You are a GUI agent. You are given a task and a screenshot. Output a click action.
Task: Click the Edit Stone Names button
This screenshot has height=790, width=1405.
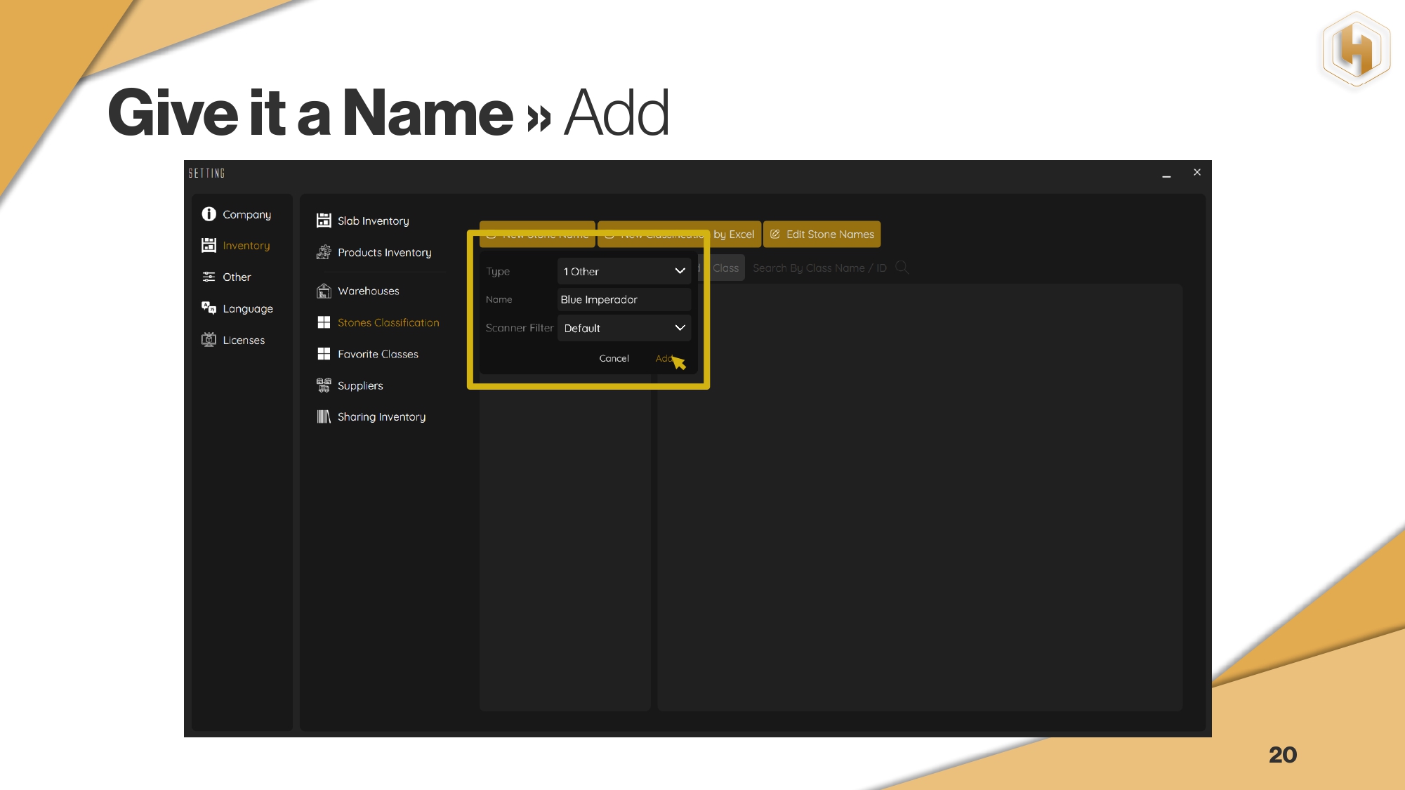822,235
